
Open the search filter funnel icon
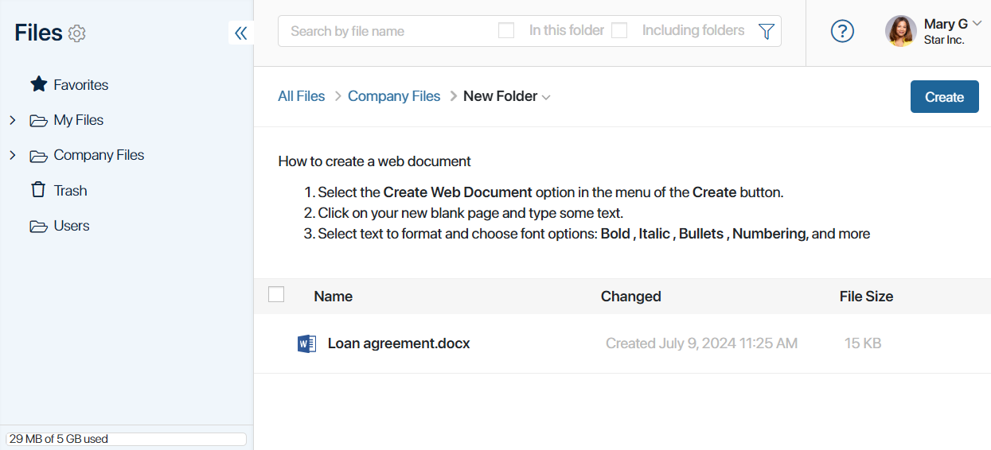click(766, 31)
